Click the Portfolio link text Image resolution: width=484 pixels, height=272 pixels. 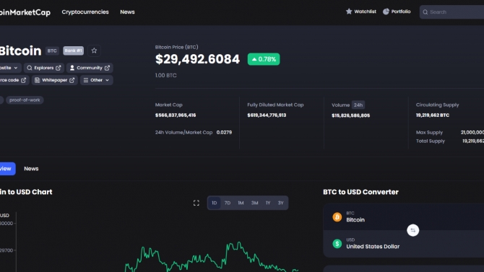pyautogui.click(x=401, y=12)
